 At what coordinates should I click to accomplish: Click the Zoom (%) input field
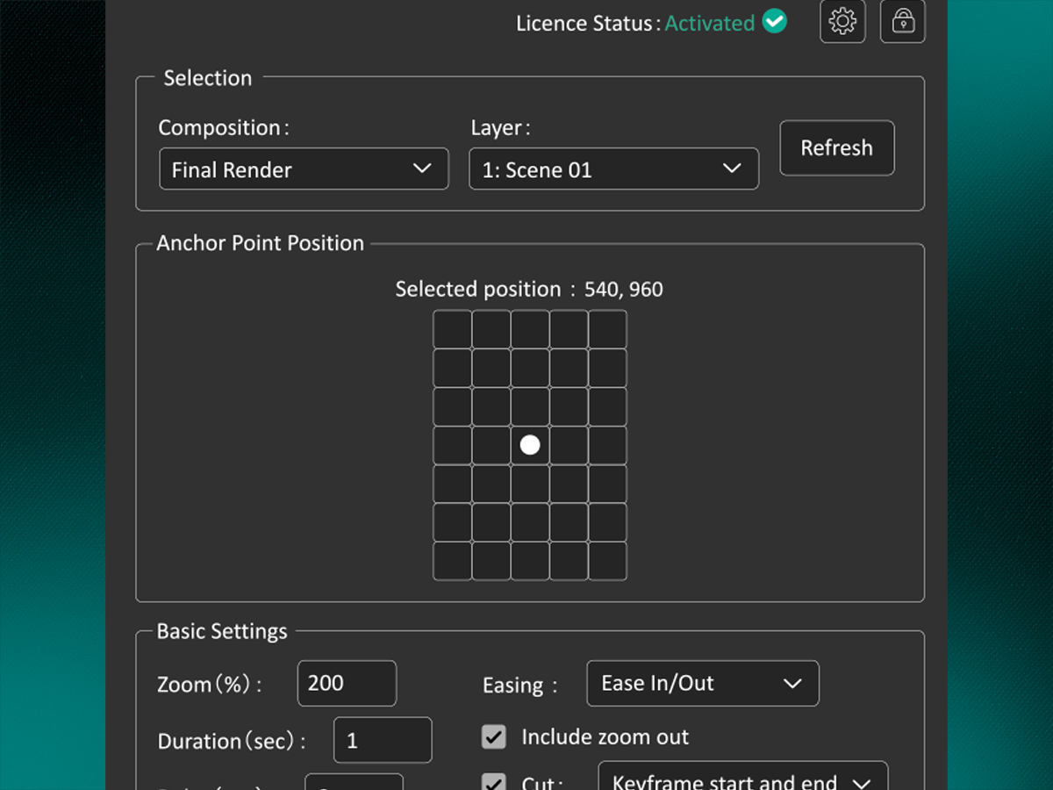pos(347,684)
